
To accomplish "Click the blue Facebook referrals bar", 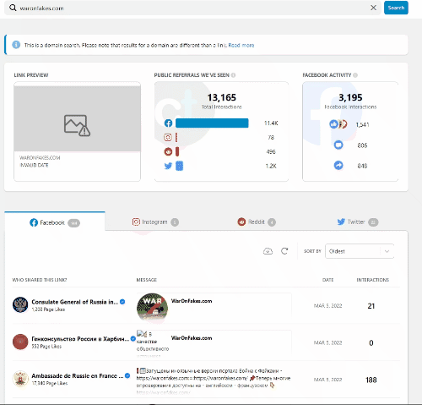I will pos(212,123).
